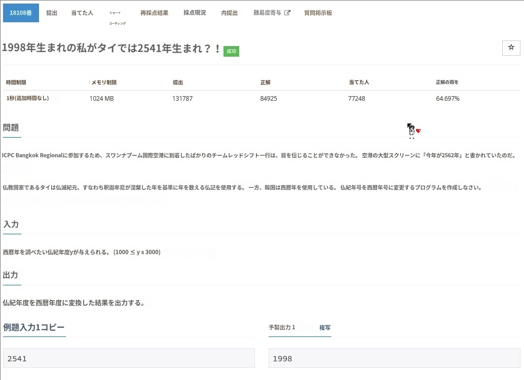This screenshot has width=524, height=380.
Task: Click the sample output box containing 1998
Action: pos(394,358)
